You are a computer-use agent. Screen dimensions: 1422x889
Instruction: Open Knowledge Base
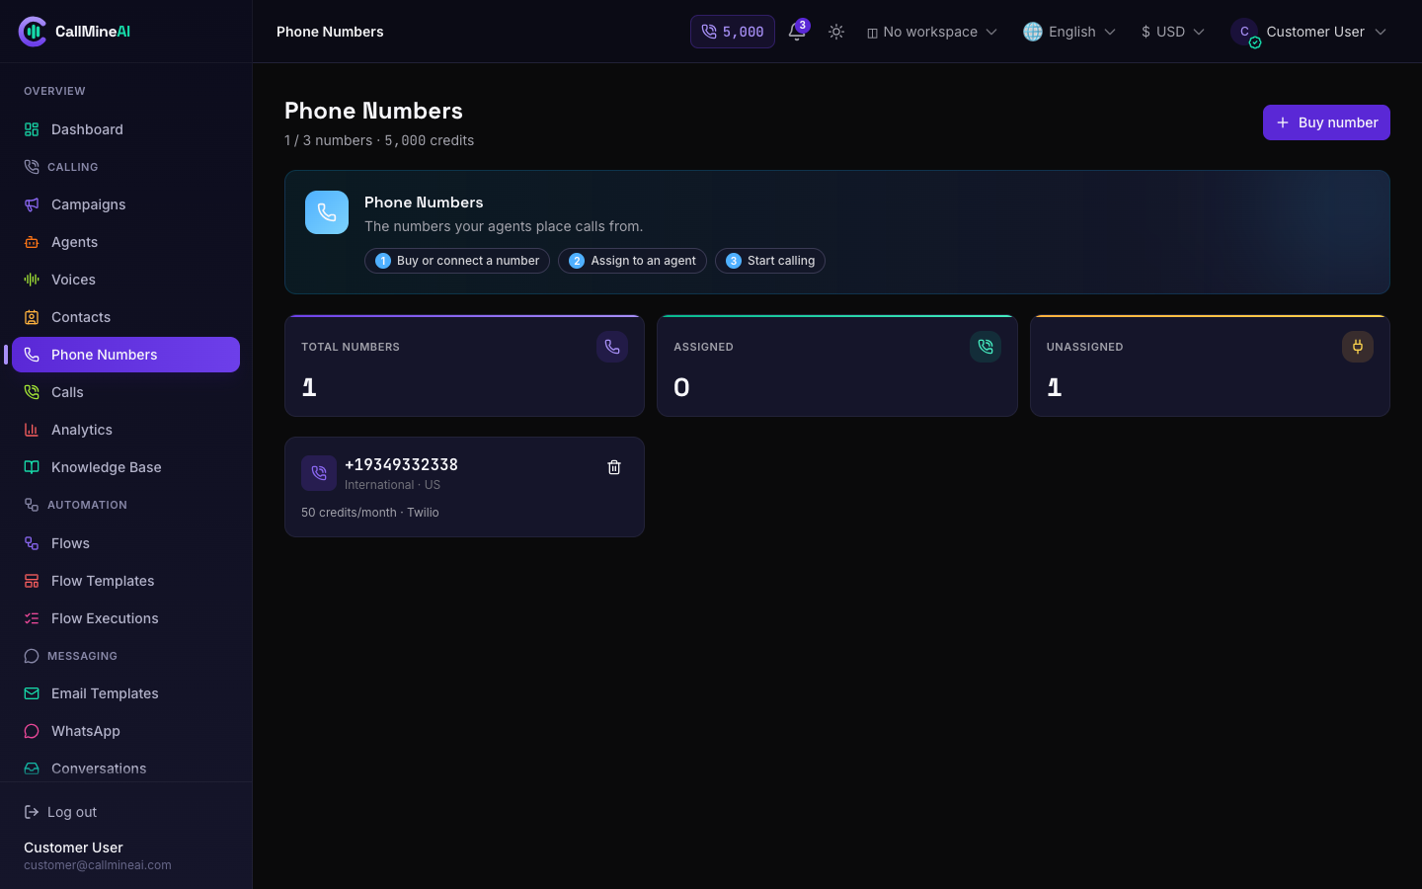tap(125, 467)
